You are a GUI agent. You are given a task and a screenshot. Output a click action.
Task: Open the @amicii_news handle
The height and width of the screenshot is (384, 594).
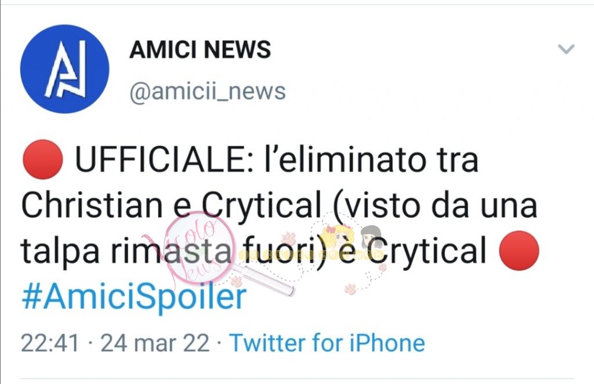[x=208, y=92]
